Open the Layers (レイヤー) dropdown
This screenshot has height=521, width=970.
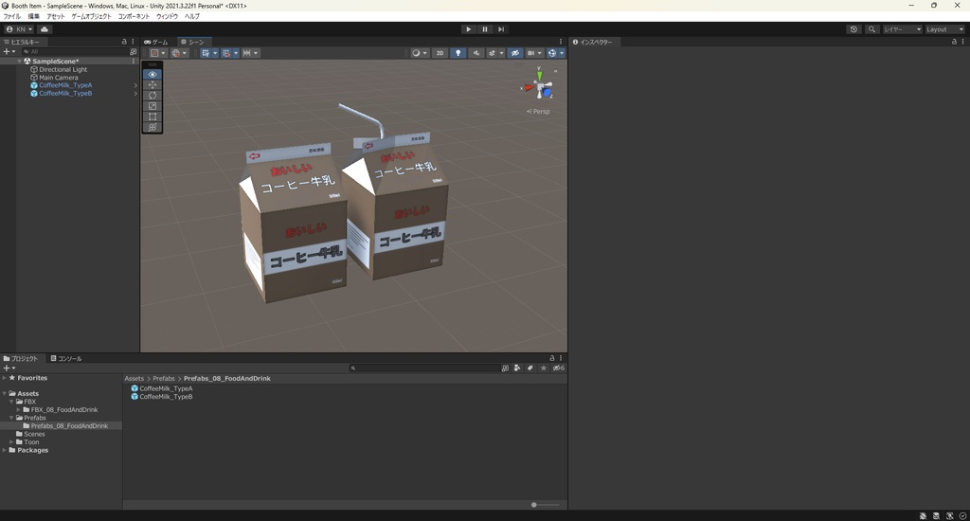click(x=903, y=29)
